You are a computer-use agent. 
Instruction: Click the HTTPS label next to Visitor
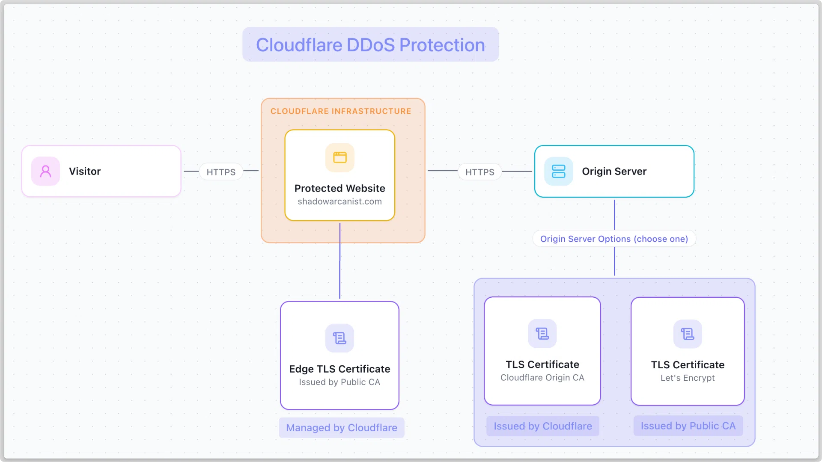221,172
